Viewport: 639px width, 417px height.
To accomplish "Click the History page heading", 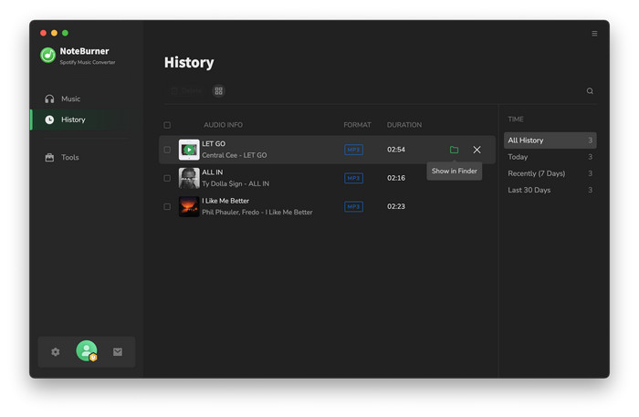I will pyautogui.click(x=189, y=62).
